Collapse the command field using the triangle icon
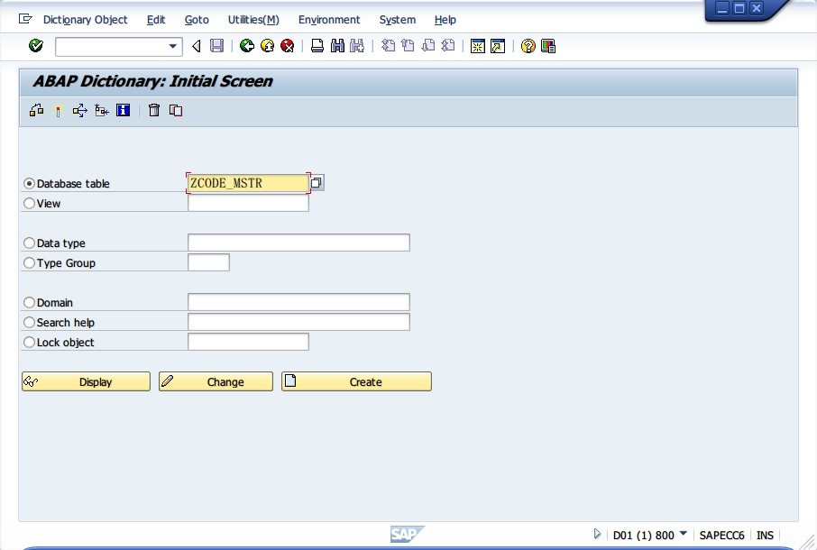 [197, 46]
